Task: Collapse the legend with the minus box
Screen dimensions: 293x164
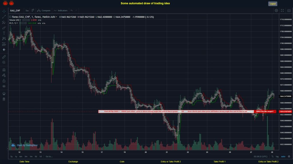Action: pos(10,17)
